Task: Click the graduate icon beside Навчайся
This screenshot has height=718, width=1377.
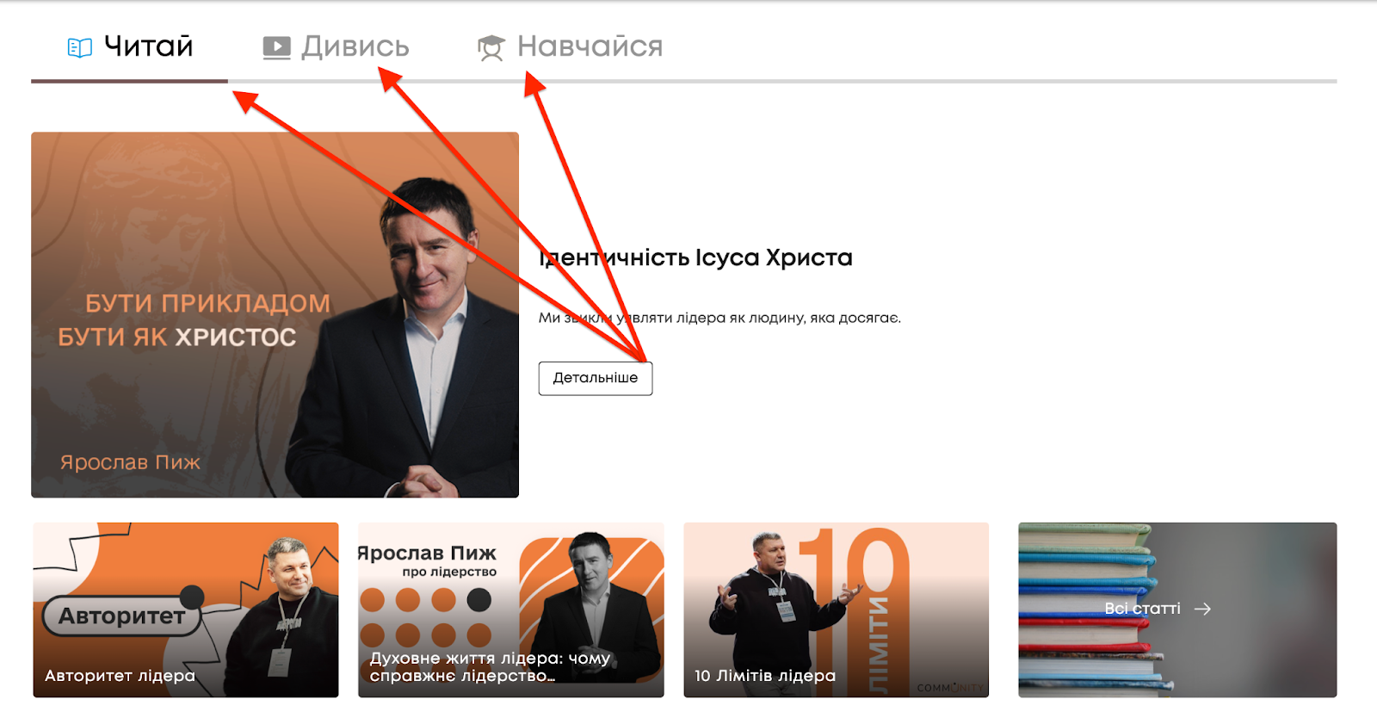Action: click(x=491, y=48)
